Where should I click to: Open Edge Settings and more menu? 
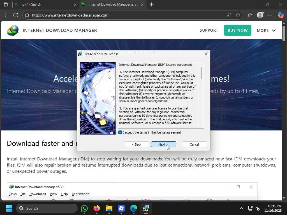(270, 15)
